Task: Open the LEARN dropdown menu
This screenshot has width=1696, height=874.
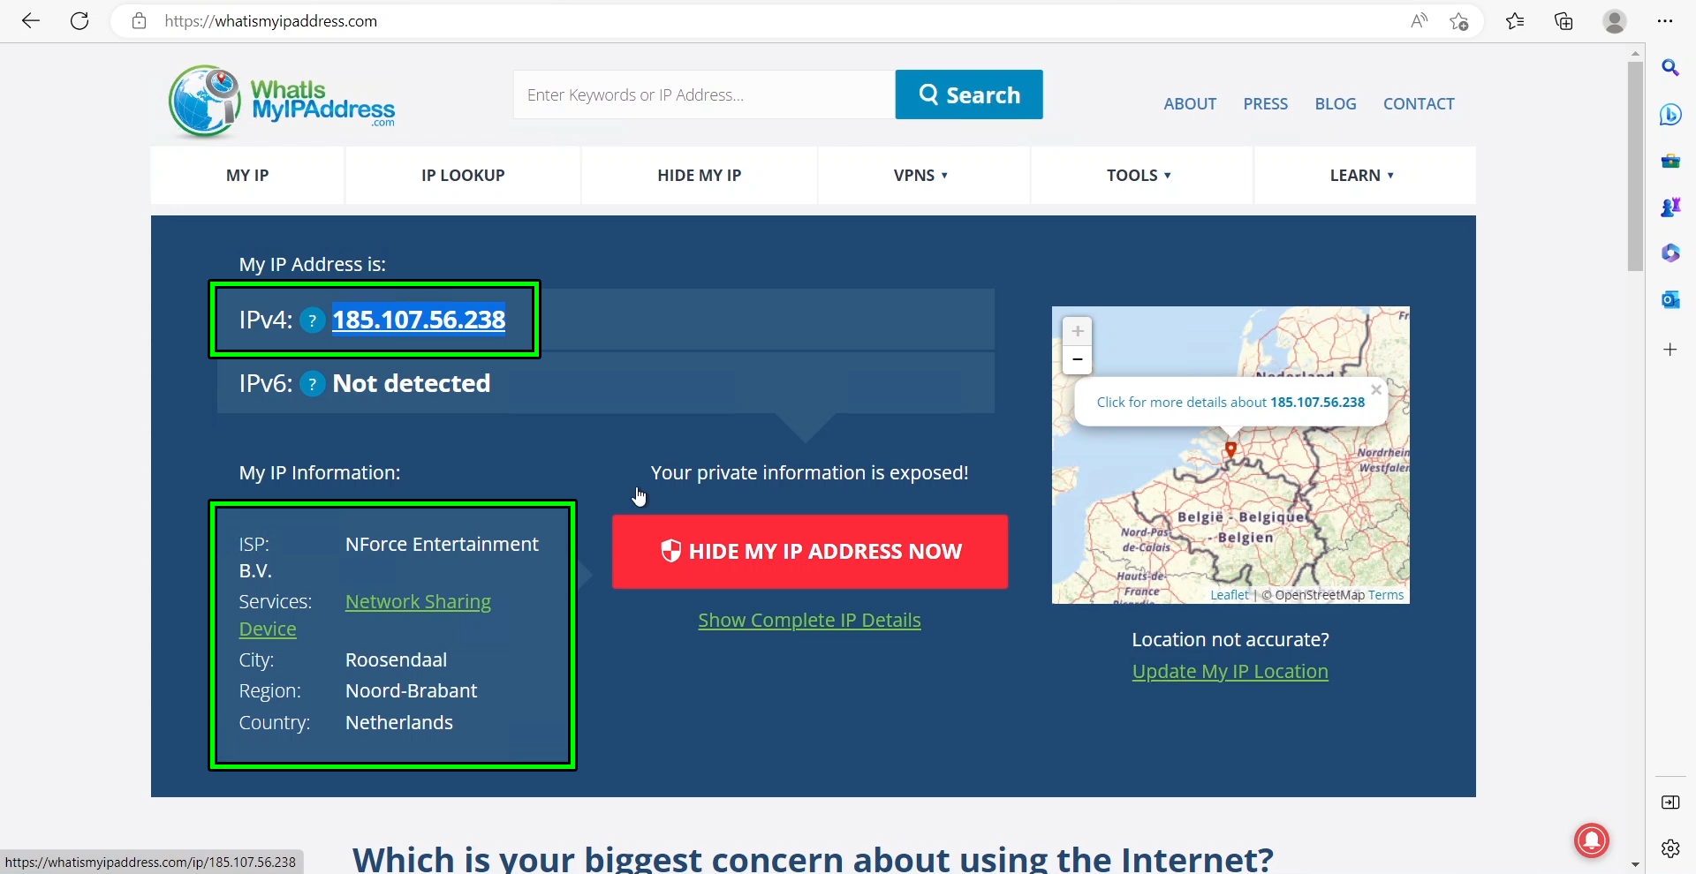Action: tap(1361, 175)
